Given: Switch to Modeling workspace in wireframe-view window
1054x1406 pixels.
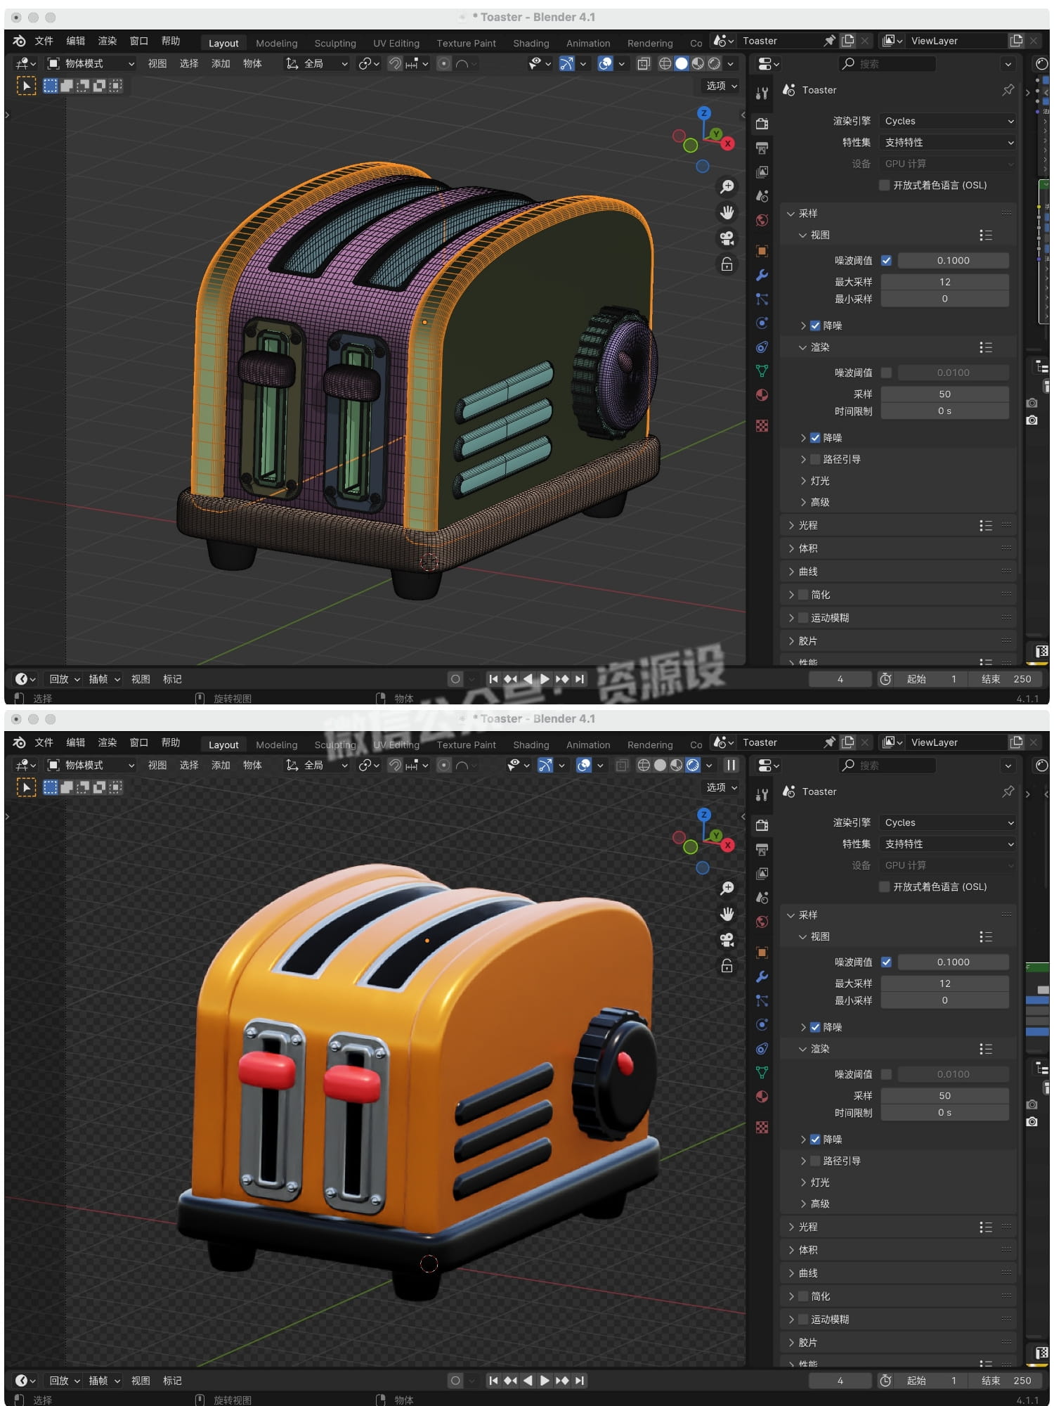Looking at the screenshot, I should (276, 43).
